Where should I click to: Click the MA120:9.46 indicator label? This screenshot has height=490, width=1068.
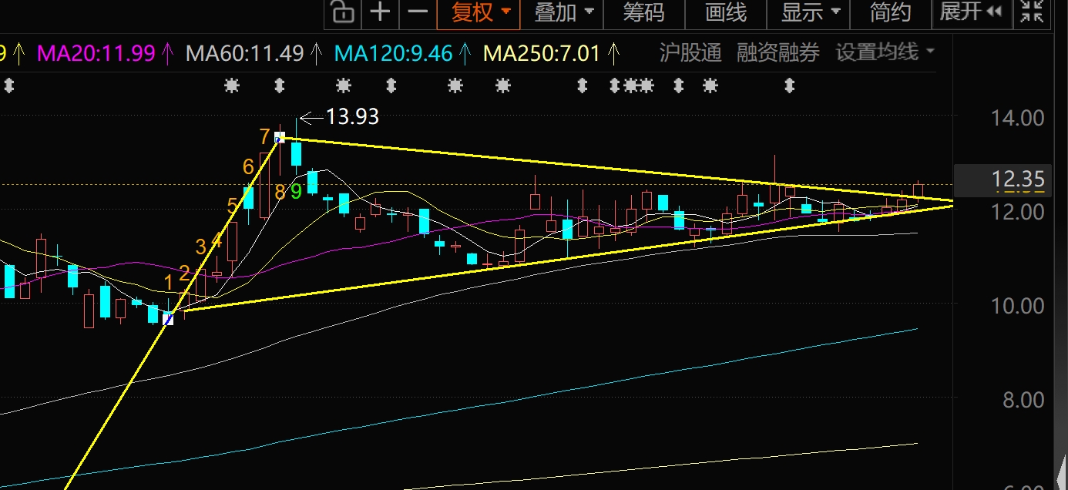394,53
